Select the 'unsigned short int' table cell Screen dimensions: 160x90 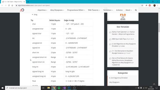[39, 57]
